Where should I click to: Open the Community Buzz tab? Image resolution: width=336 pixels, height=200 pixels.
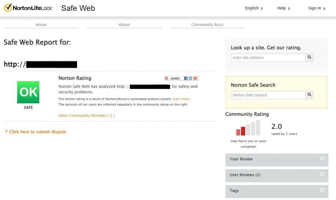207,24
